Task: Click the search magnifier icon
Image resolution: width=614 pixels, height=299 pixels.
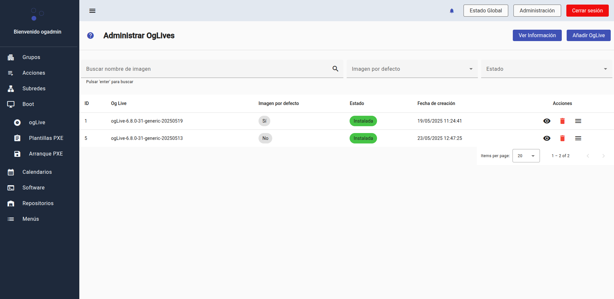Action: [x=335, y=69]
